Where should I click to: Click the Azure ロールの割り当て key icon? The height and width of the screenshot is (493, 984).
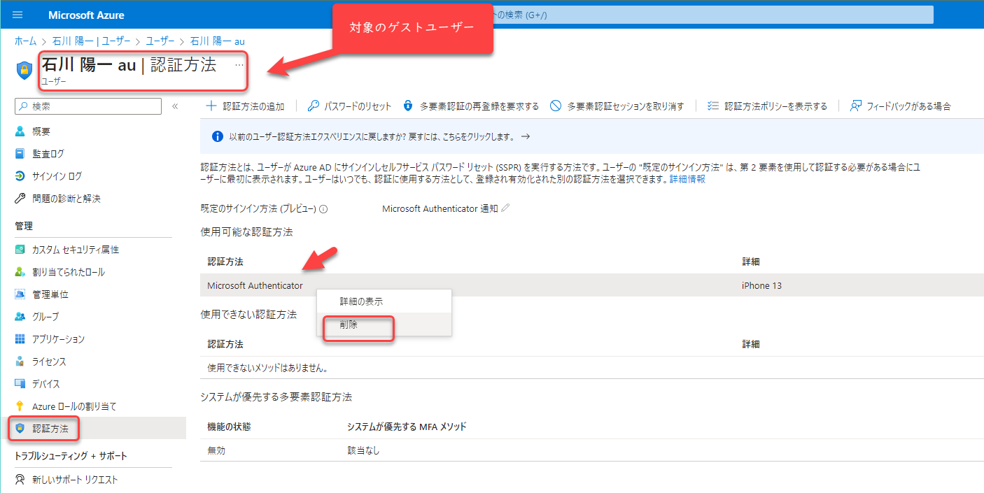tap(20, 406)
